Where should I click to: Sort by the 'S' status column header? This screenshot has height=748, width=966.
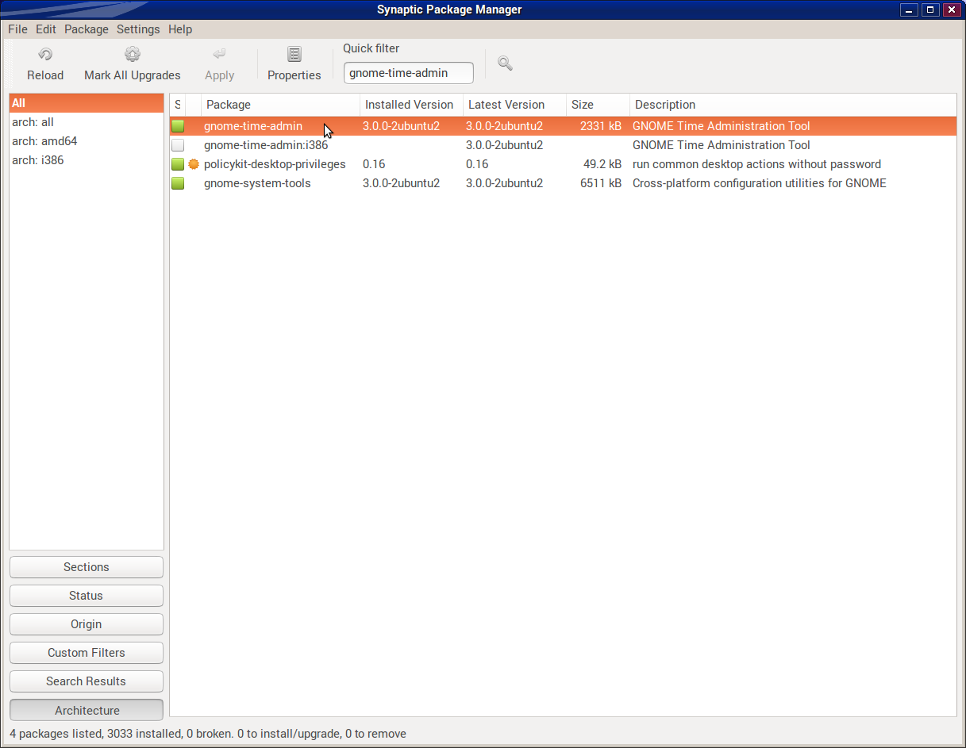click(178, 105)
